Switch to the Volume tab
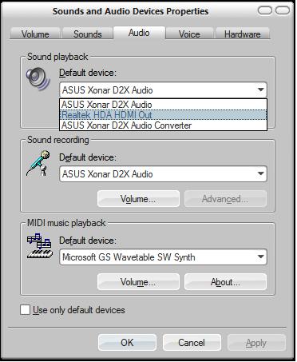This screenshot has height=362, width=297. click(35, 34)
